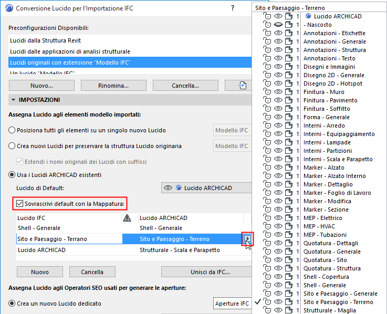Image resolution: width=387 pixels, height=314 pixels.
Task: Click the lock icon of MEP - HVAC
Action: point(267,226)
